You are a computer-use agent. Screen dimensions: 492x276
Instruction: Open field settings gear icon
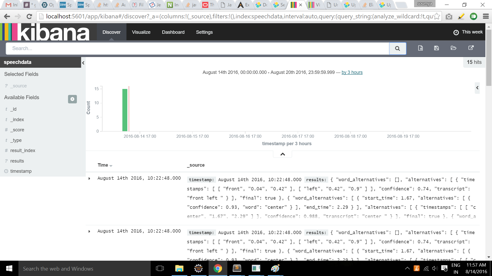point(72,99)
